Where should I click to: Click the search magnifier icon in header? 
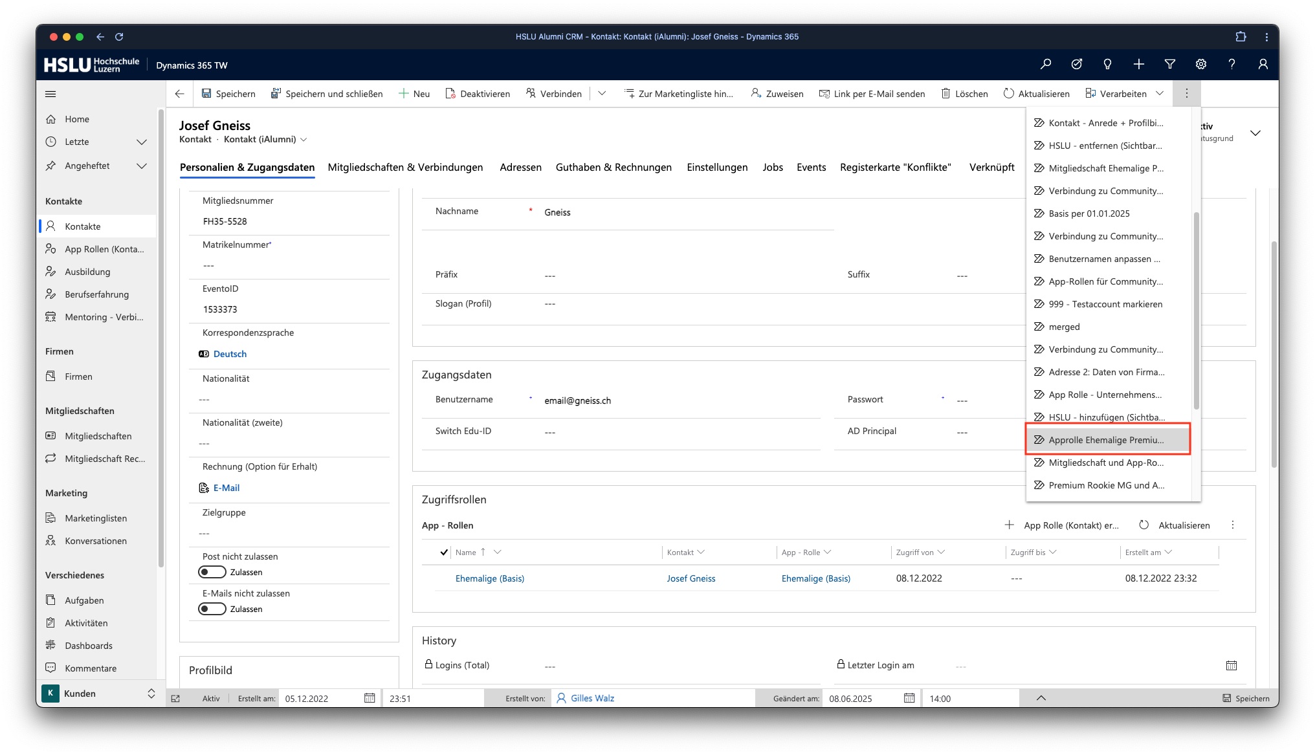point(1045,64)
